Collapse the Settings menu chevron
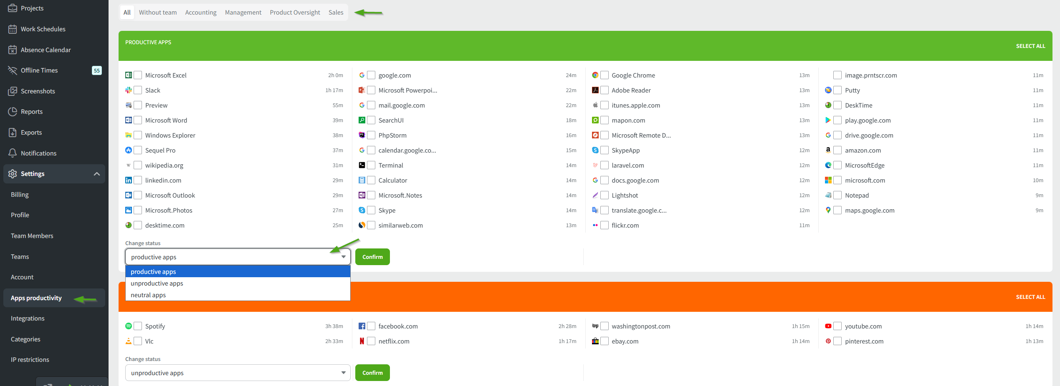The width and height of the screenshot is (1060, 386). coord(97,174)
